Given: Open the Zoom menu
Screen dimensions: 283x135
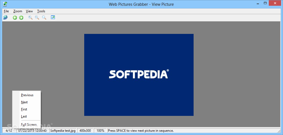Looking at the screenshot, I should [x=18, y=11].
